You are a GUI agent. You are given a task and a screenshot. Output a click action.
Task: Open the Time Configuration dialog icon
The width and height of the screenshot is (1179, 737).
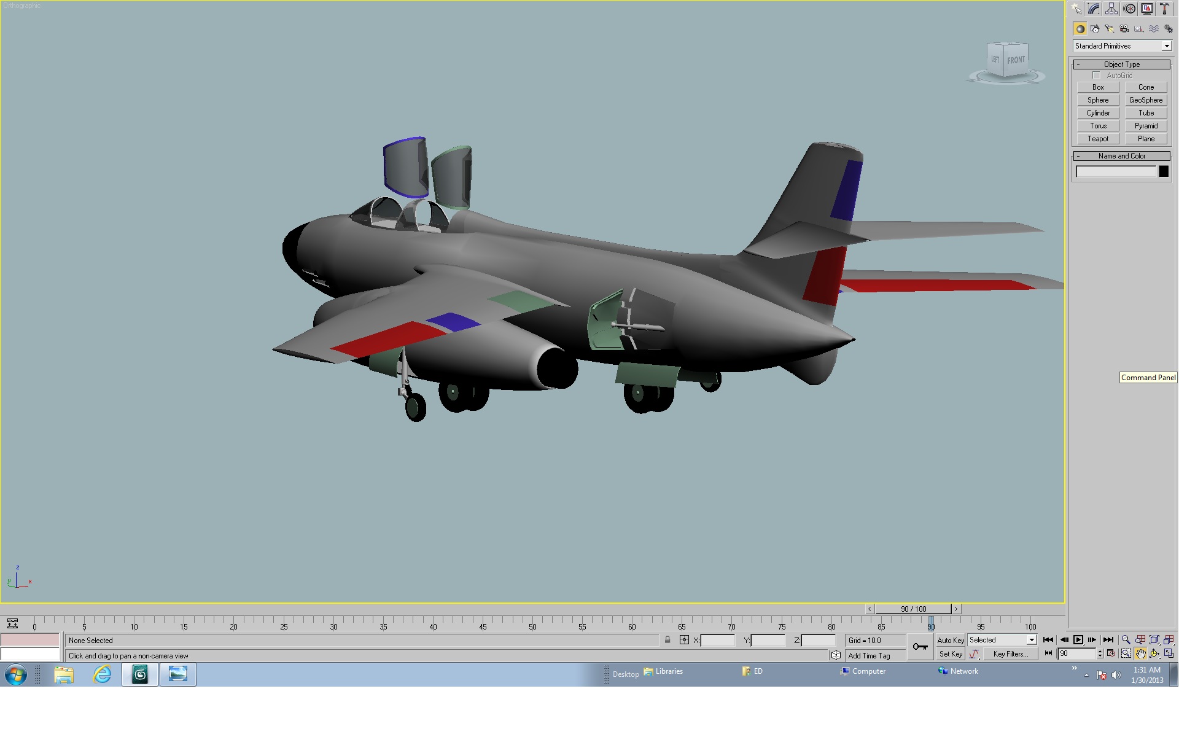(x=1111, y=654)
